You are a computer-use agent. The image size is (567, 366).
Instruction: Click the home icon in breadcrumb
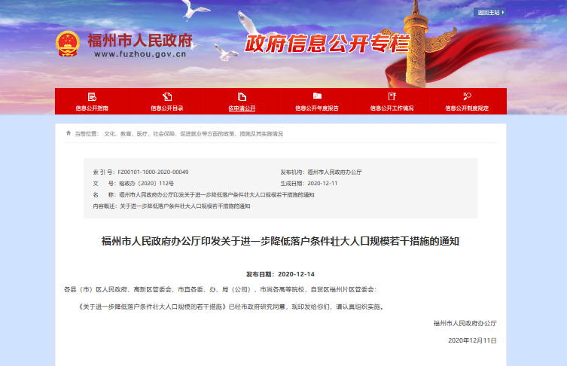tap(69, 133)
